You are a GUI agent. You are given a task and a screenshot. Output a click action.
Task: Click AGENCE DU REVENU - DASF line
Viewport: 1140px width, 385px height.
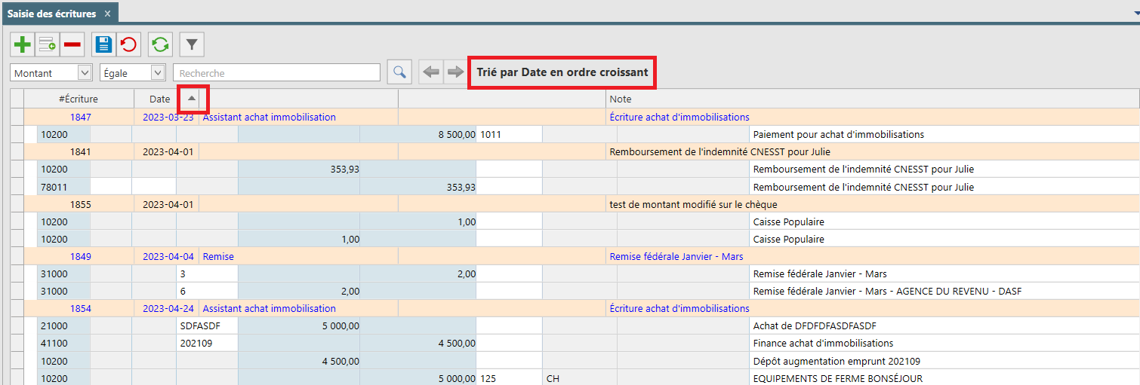(x=887, y=291)
